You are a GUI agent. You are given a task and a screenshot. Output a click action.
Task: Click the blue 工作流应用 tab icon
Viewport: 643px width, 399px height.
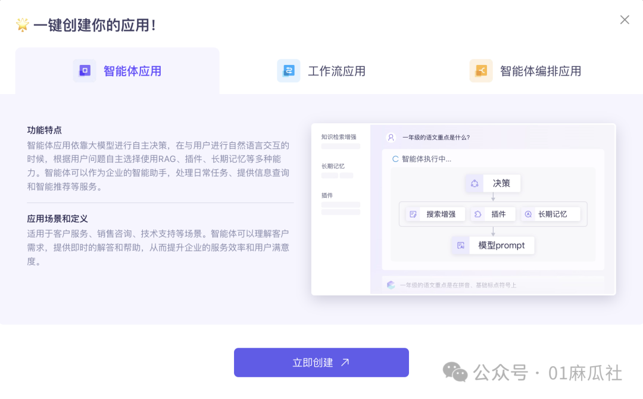click(288, 70)
